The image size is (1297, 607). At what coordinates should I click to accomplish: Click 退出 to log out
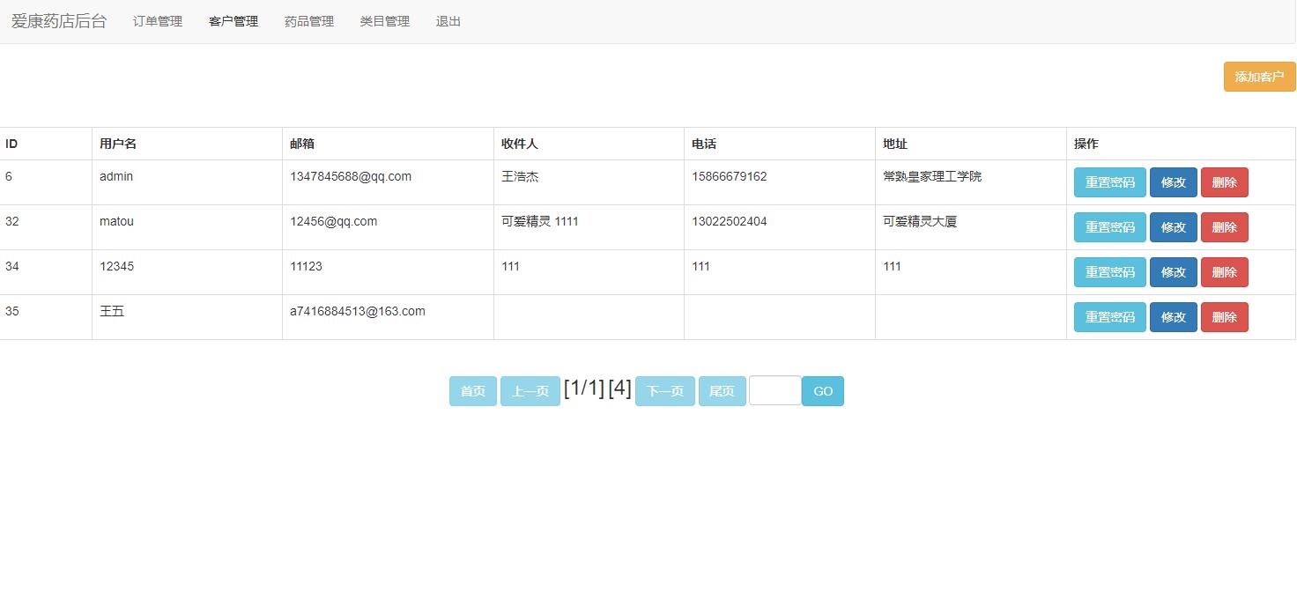click(448, 21)
